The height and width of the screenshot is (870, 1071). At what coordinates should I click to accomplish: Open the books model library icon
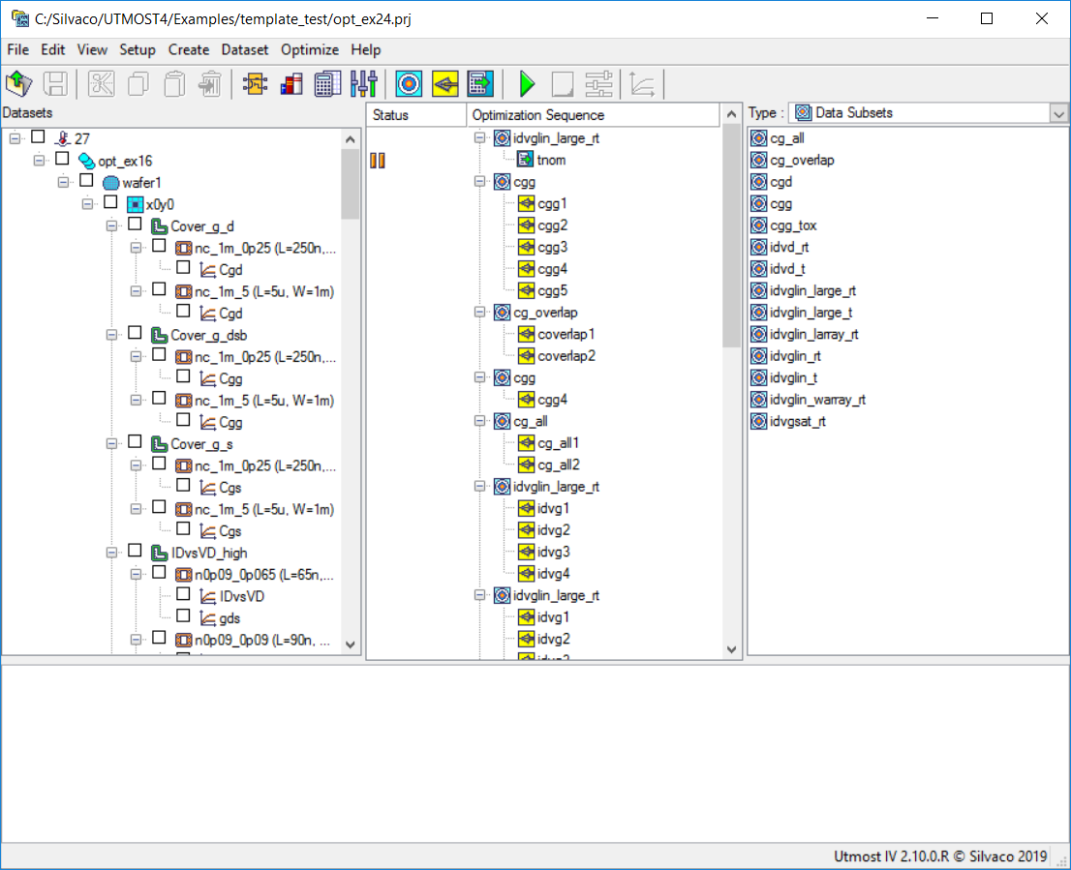[x=291, y=84]
